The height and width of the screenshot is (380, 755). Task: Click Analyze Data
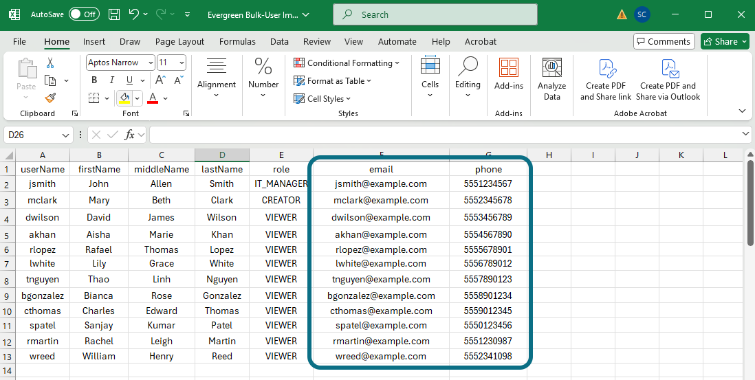(x=551, y=78)
